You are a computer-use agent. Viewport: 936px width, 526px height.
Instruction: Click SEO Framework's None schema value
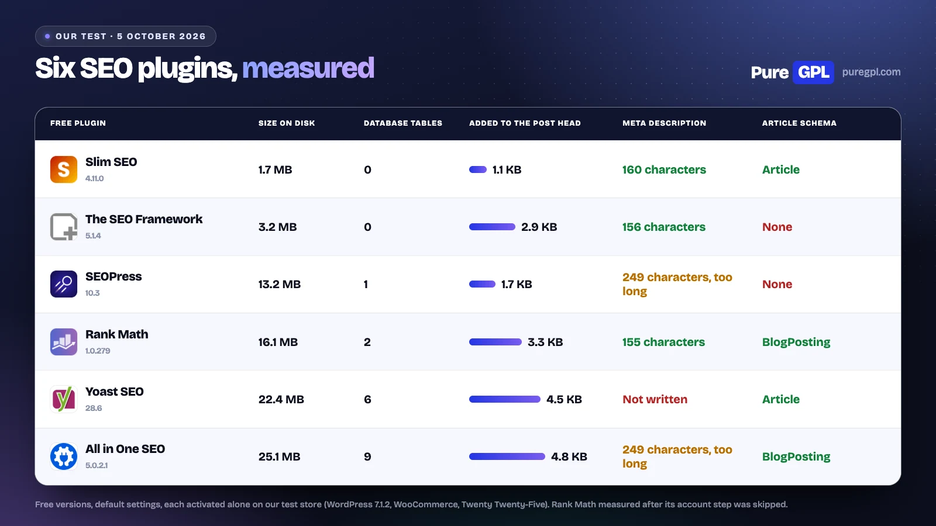[777, 227]
